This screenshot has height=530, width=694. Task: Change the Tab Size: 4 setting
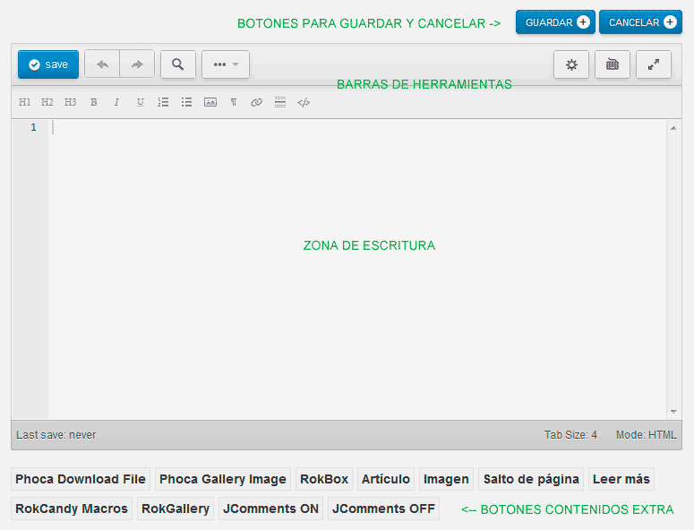click(x=570, y=435)
